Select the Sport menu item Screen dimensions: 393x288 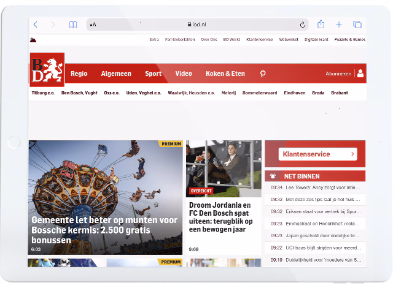click(x=153, y=74)
